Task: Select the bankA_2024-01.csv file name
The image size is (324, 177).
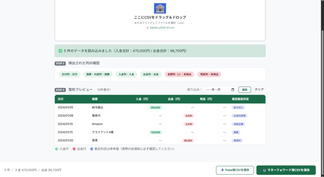Action: (x=162, y=28)
